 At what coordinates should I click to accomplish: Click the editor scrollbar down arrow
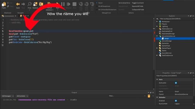click(154, 89)
